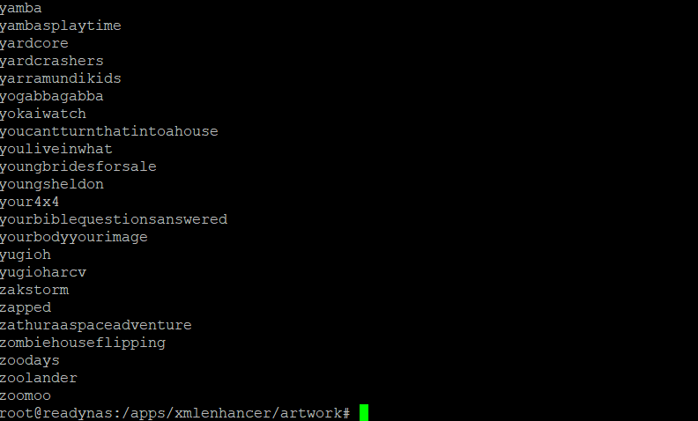The width and height of the screenshot is (698, 421).
Task: Click on 'yardcore' in the listing
Action: click(x=33, y=44)
